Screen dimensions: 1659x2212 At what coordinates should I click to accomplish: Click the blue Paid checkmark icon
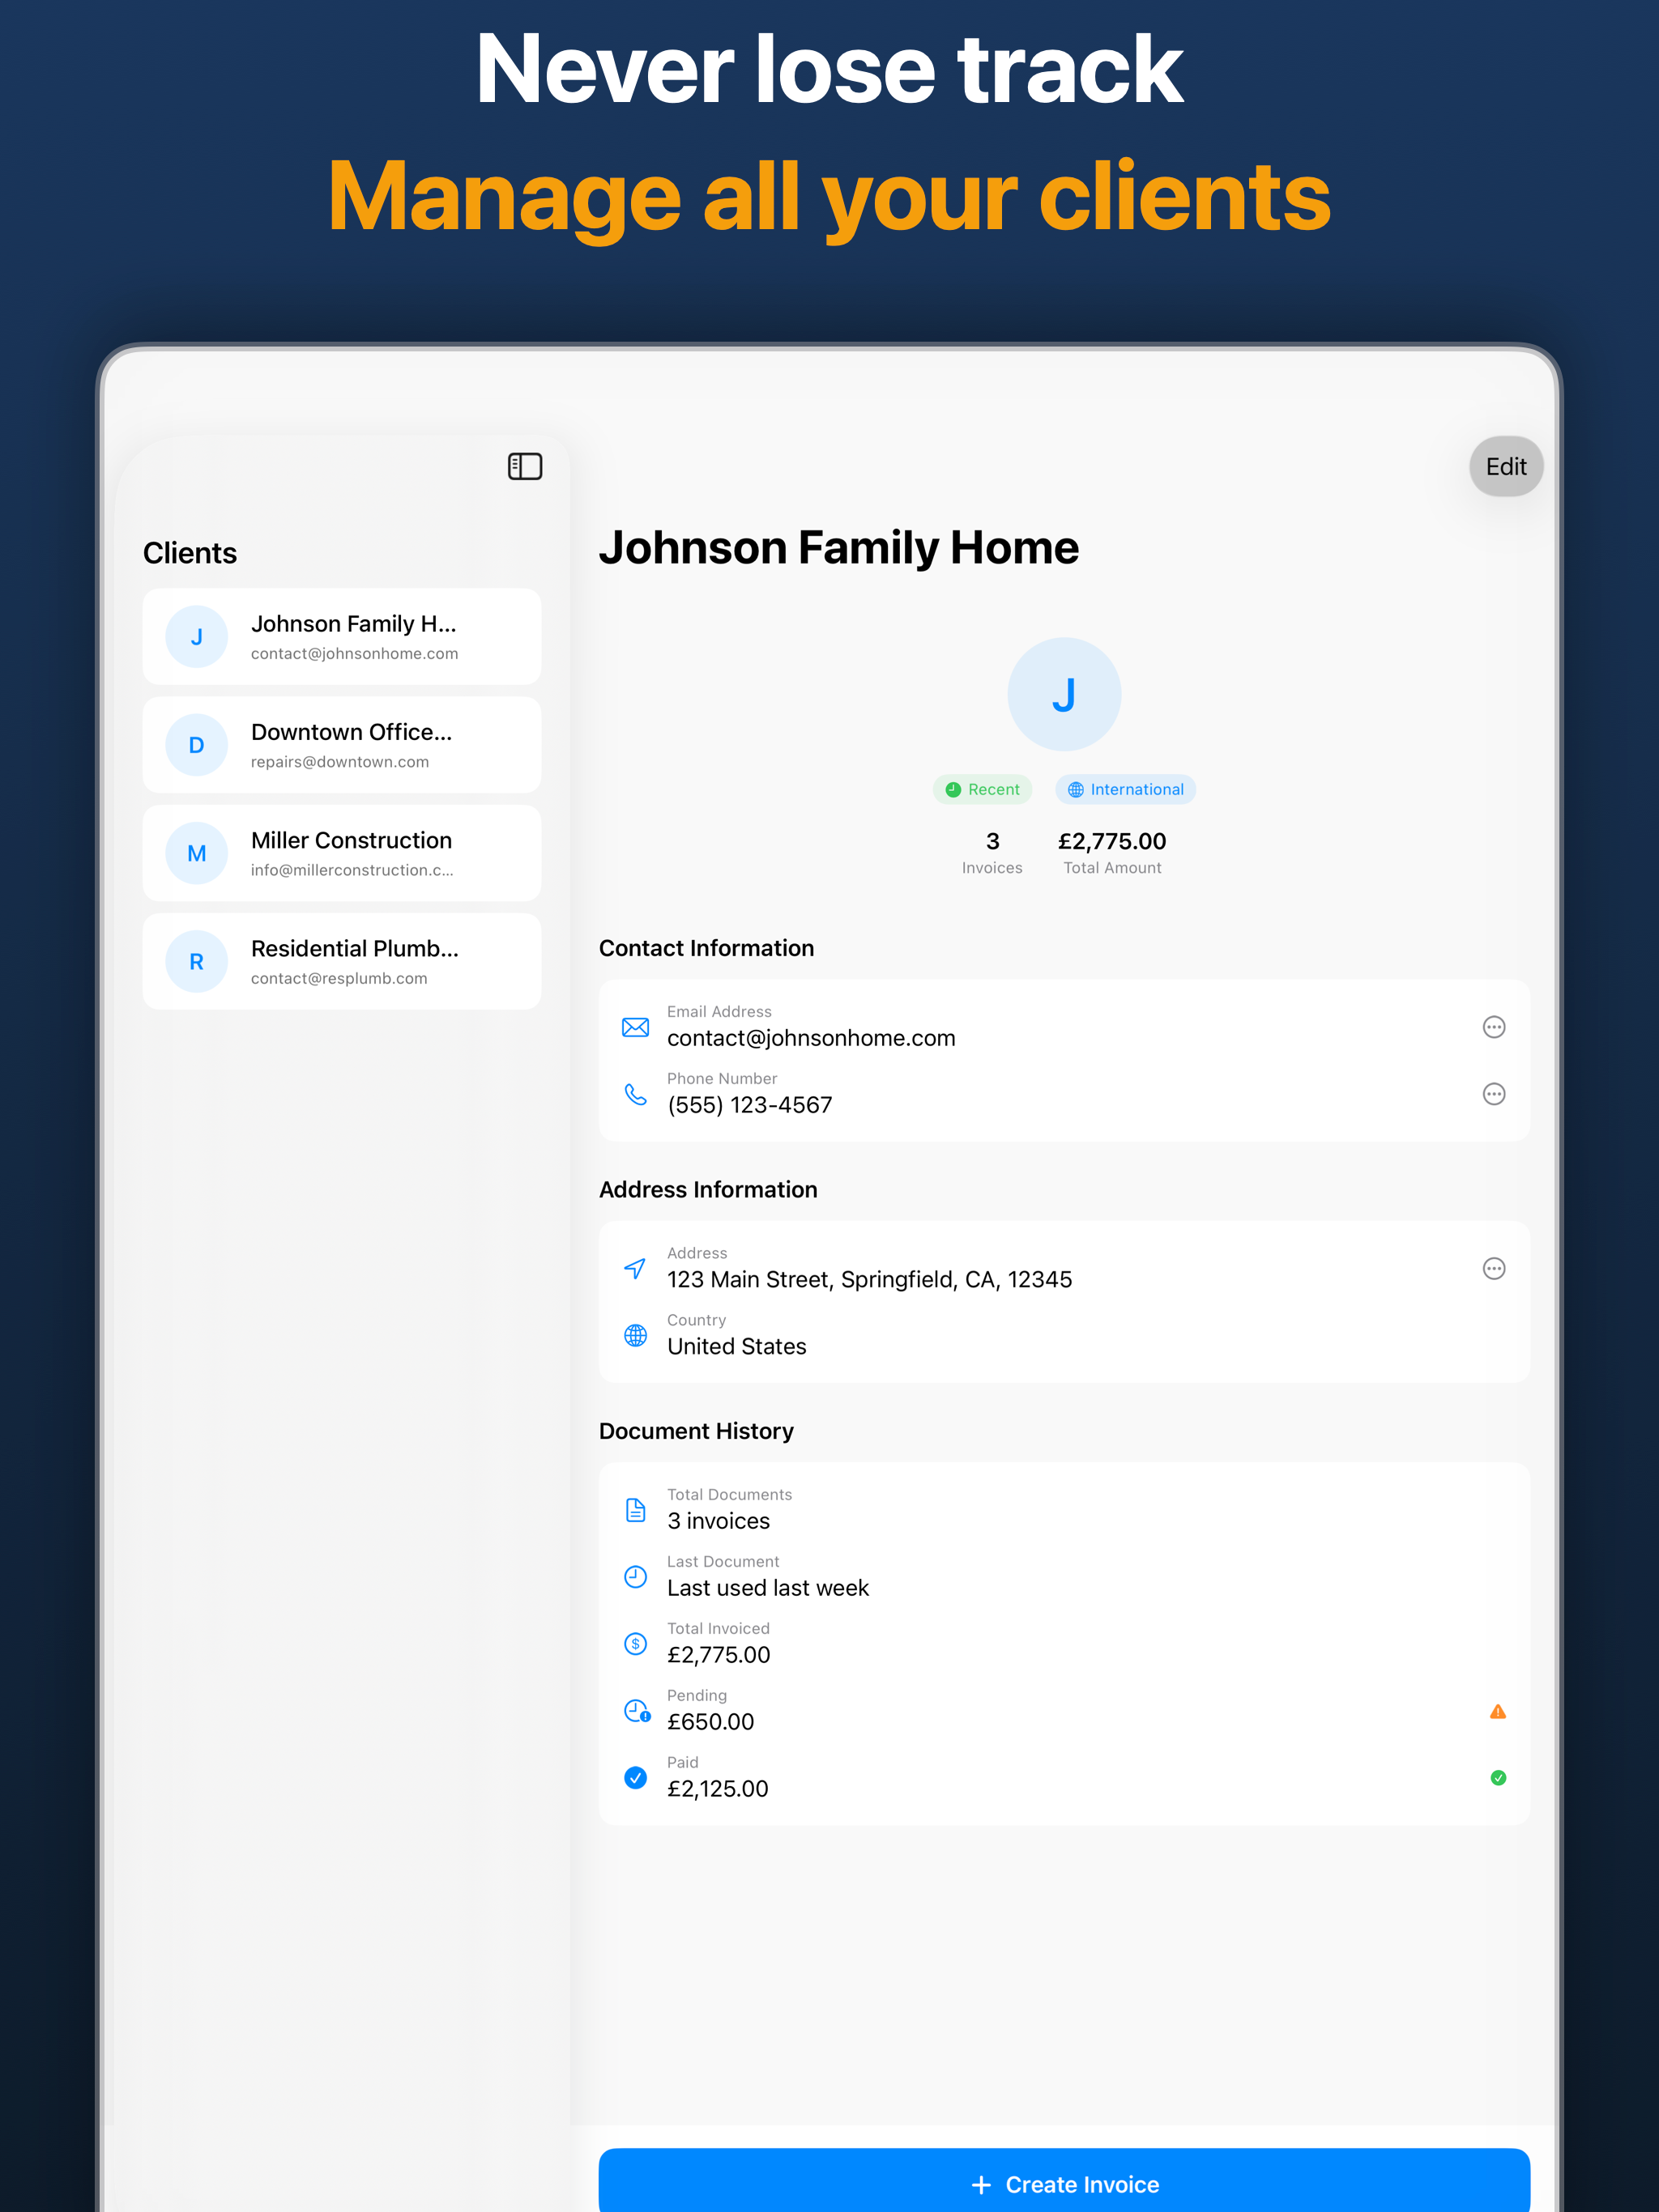(x=635, y=1777)
